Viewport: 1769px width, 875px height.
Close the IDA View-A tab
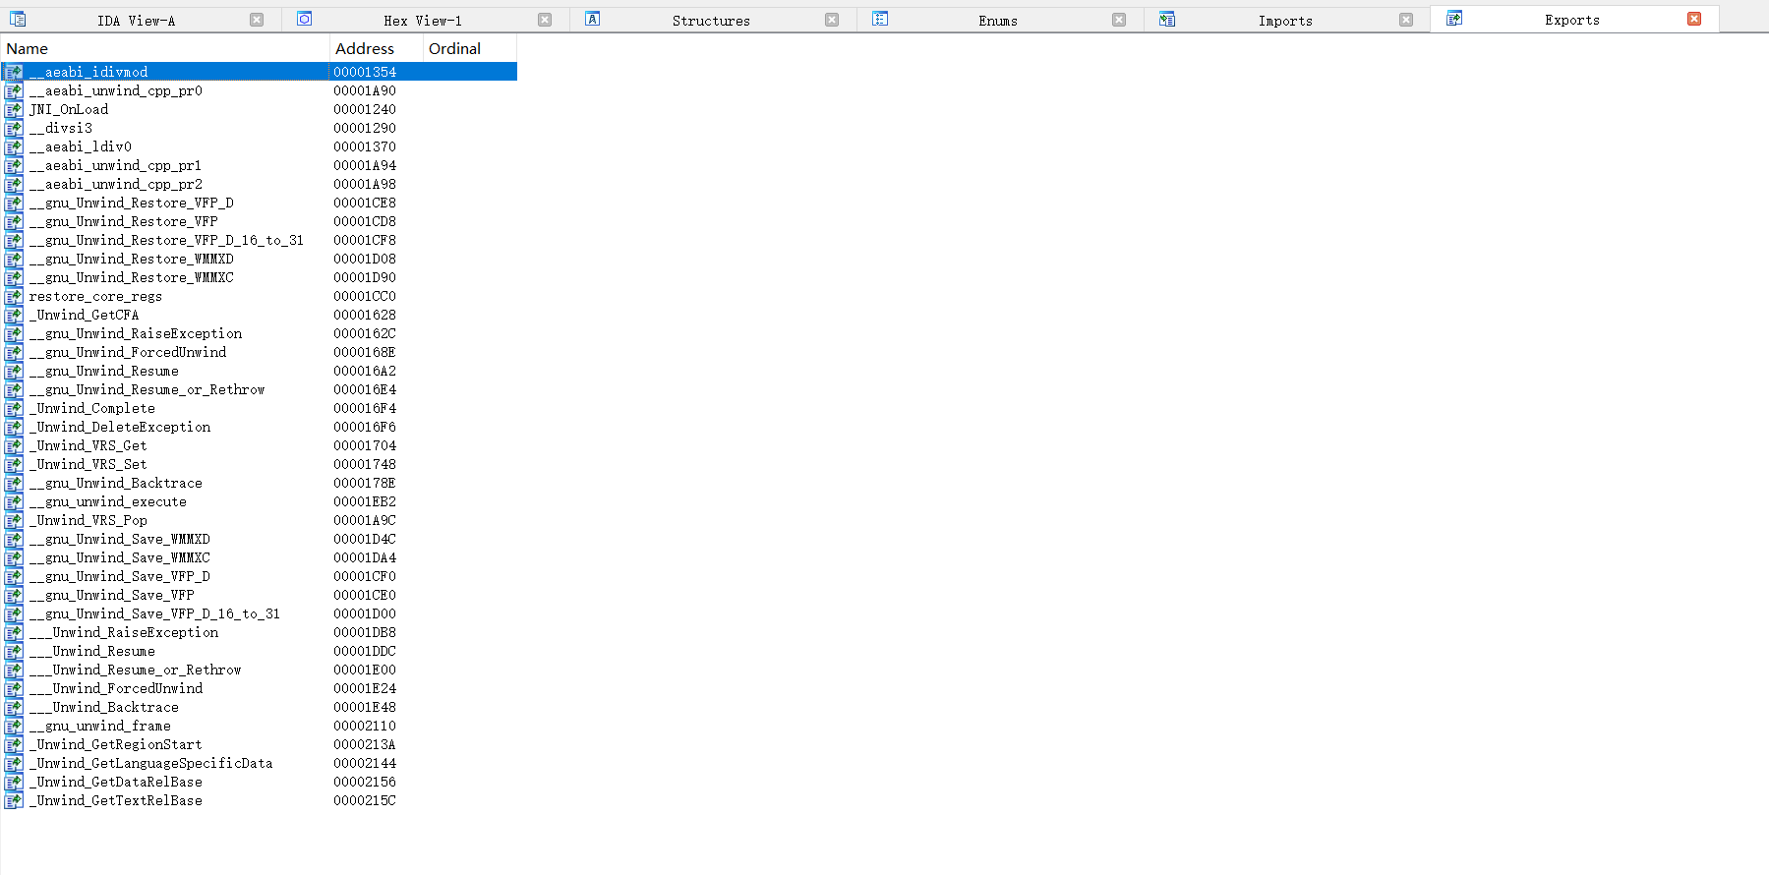click(257, 20)
